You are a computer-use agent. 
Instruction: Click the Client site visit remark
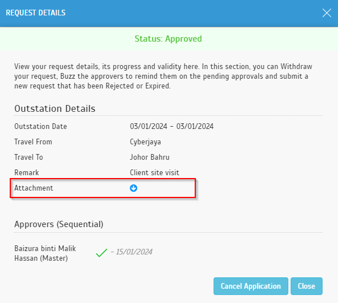154,173
